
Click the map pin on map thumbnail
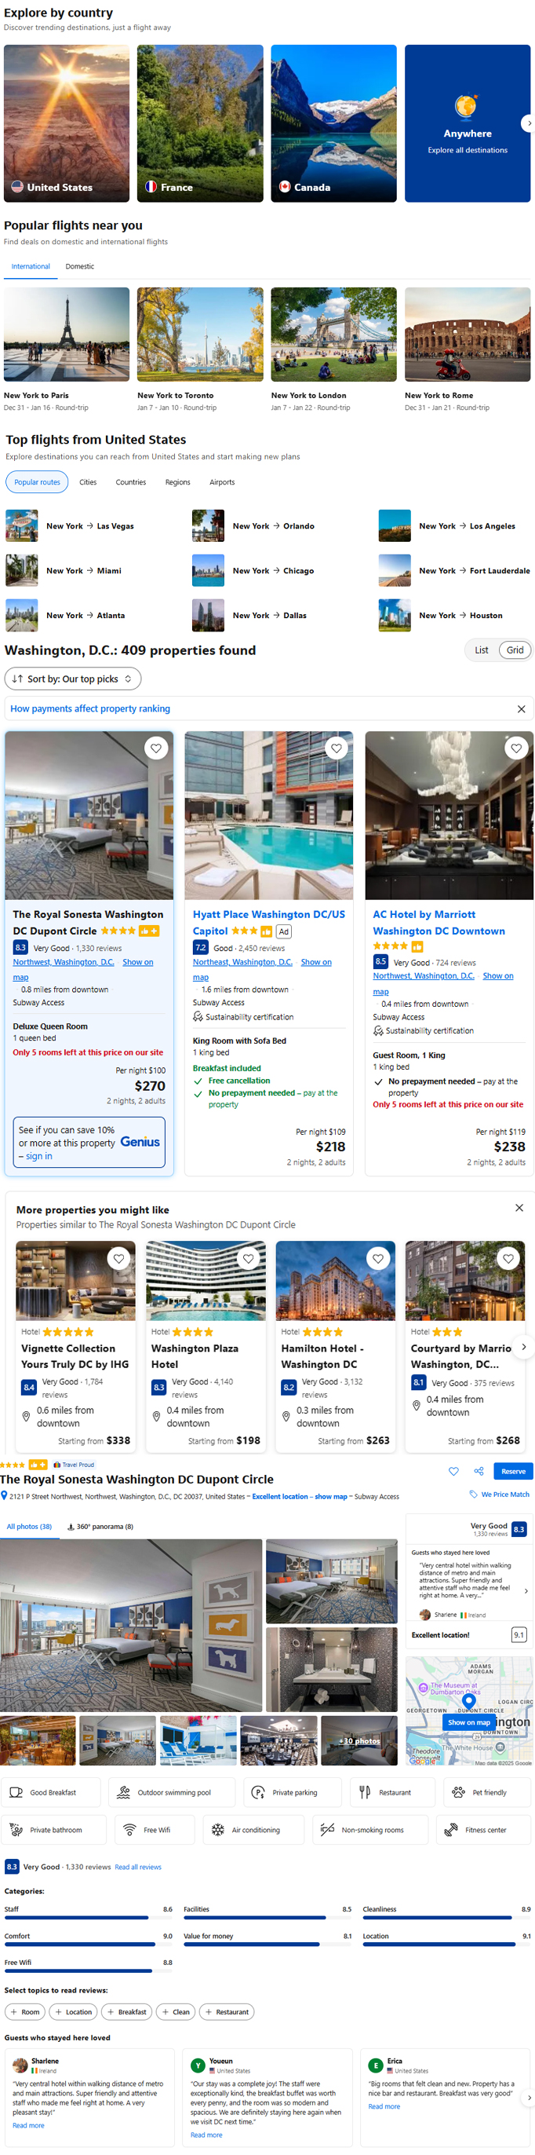(x=469, y=1700)
